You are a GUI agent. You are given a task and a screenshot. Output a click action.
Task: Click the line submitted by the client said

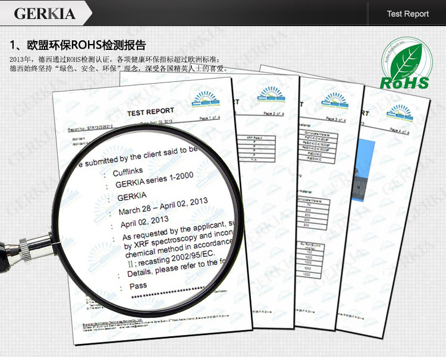(140, 157)
